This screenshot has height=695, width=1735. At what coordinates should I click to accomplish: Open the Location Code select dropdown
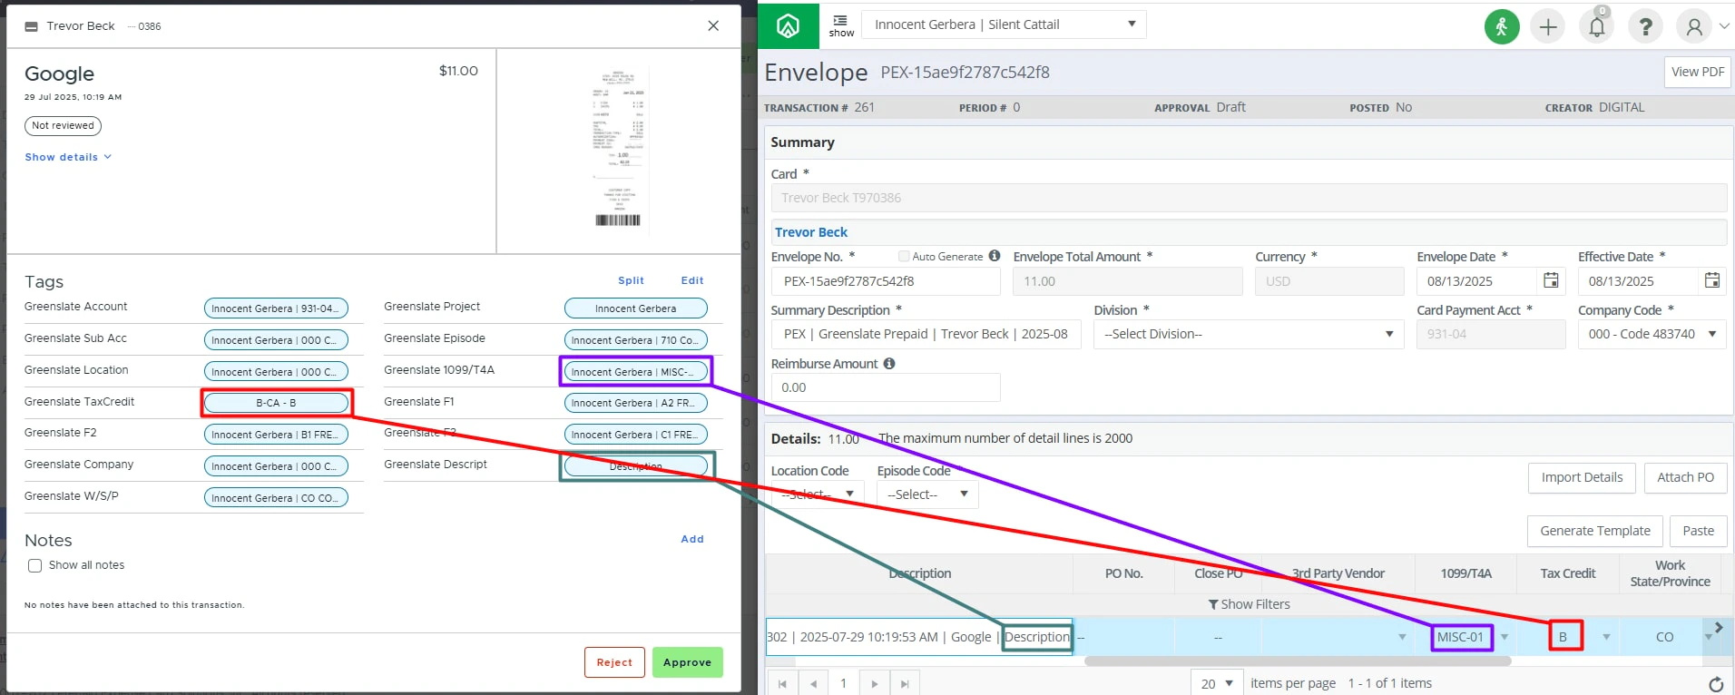click(817, 494)
